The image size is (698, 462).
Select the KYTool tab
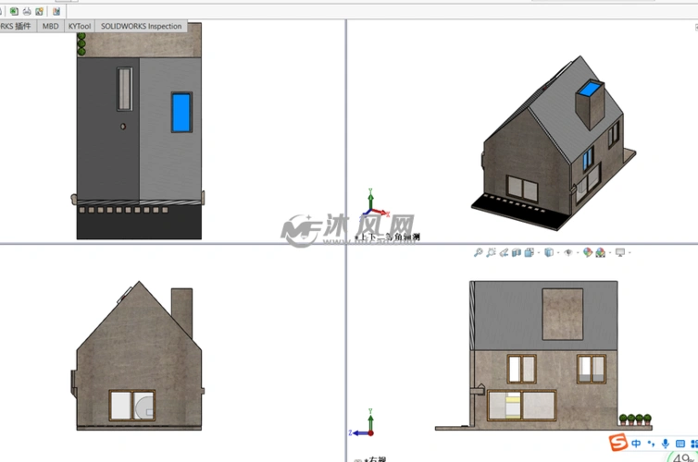click(x=80, y=26)
